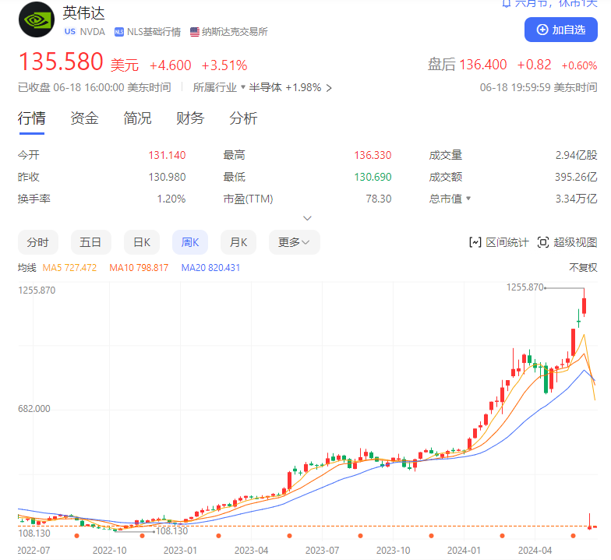This screenshot has width=611, height=560.
Task: Click the main price 135.580
Action: pyautogui.click(x=61, y=62)
